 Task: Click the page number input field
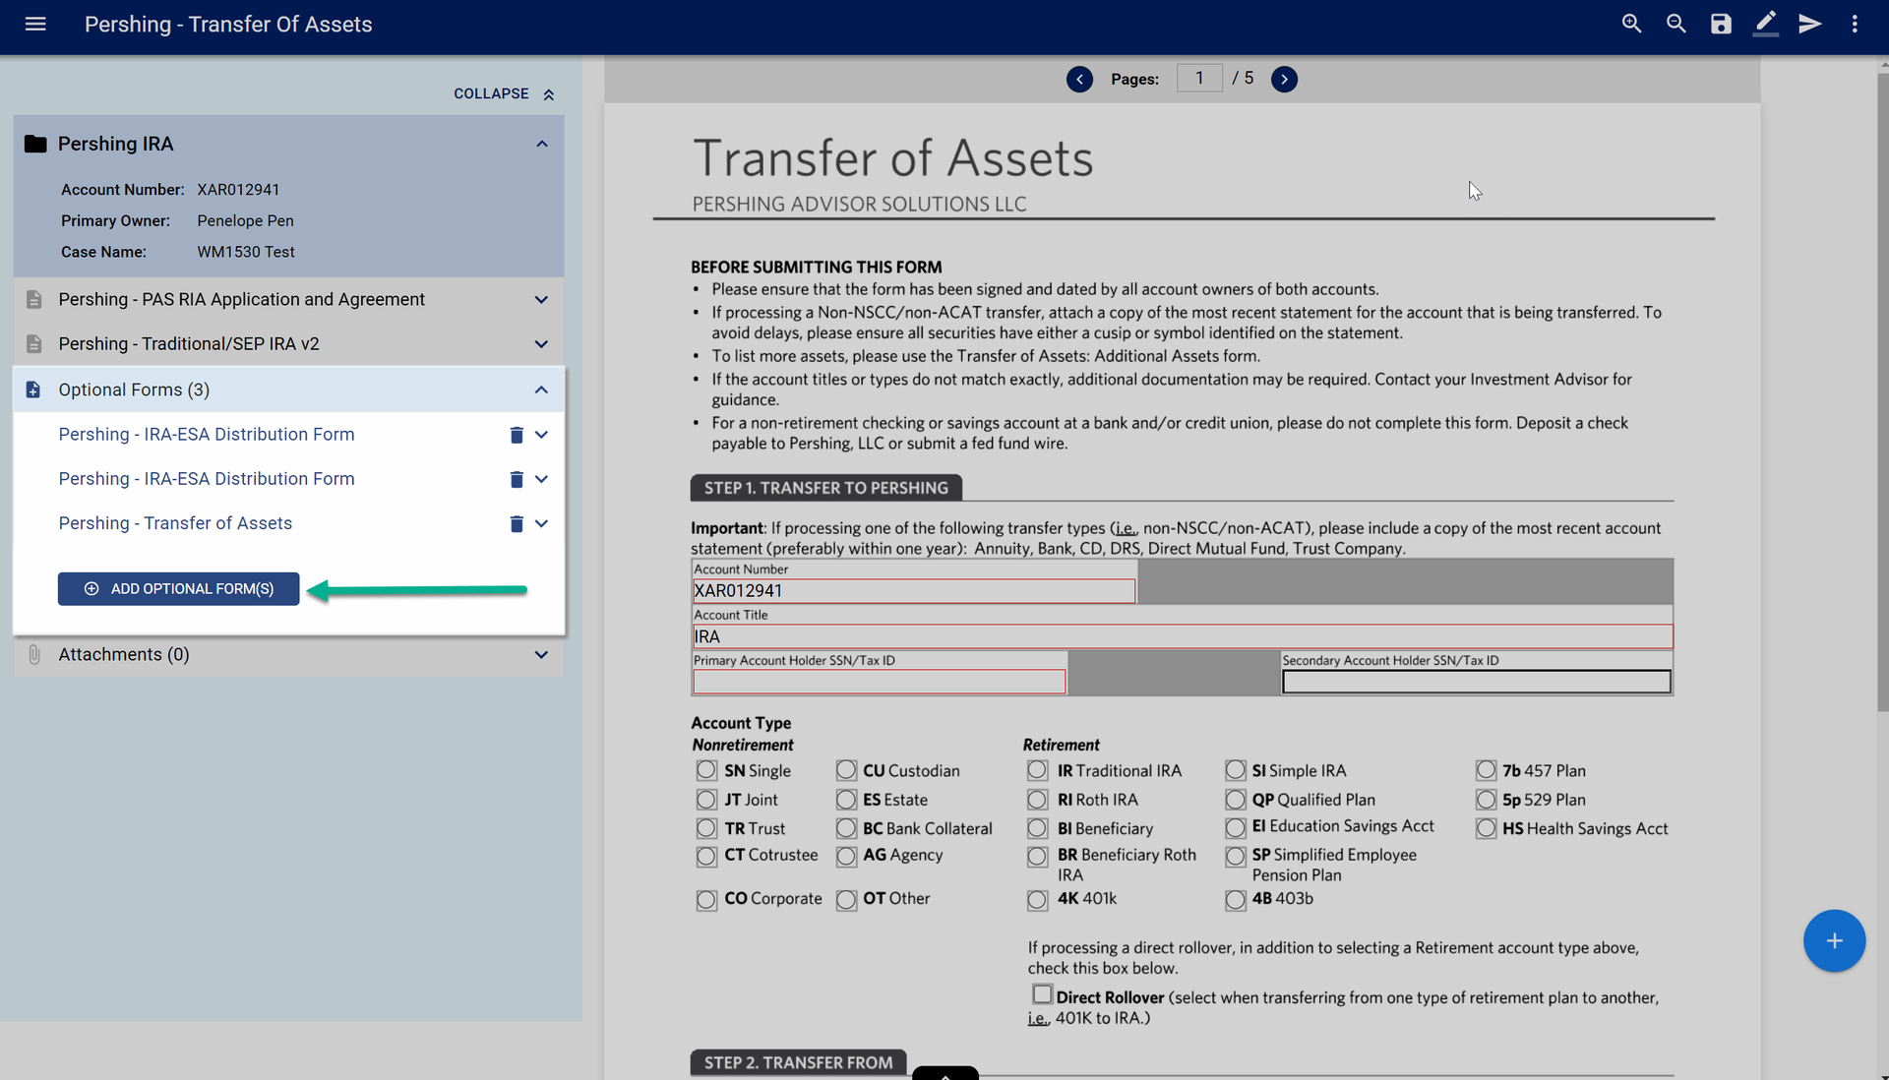[1199, 79]
